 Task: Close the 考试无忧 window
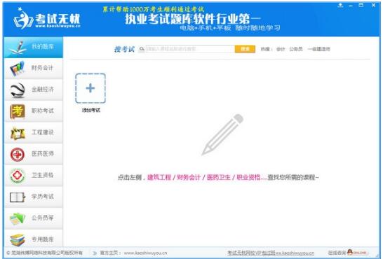tap(373, 5)
